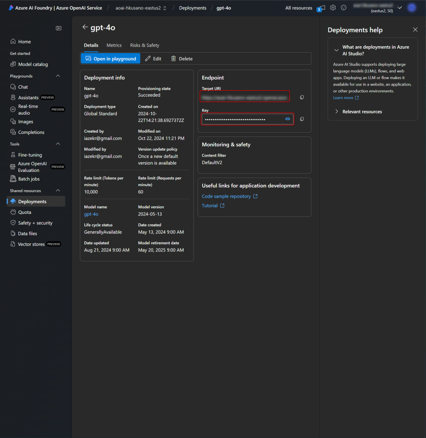The height and width of the screenshot is (438, 426).
Task: Reveal the Key with the eye icon
Action: tap(287, 119)
